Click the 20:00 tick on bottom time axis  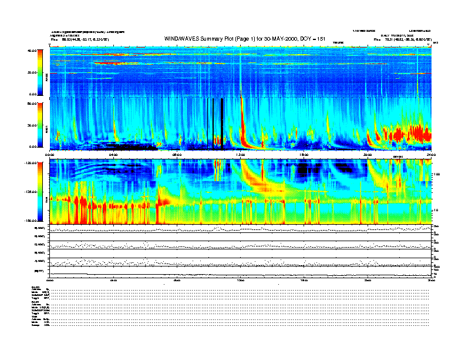click(x=368, y=281)
